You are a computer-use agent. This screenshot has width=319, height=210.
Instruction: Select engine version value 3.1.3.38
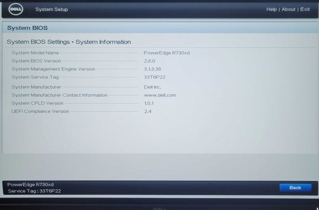click(x=152, y=69)
